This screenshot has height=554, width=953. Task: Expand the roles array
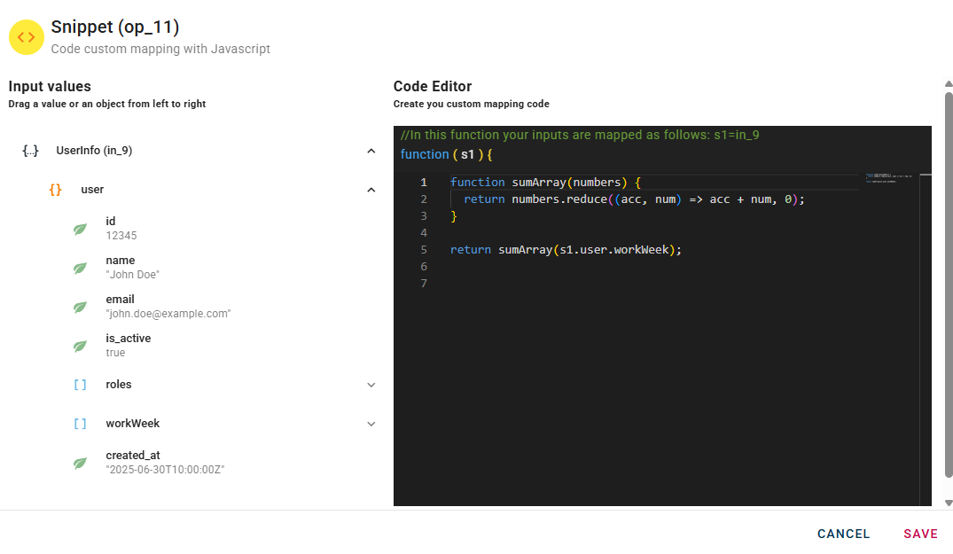coord(371,385)
